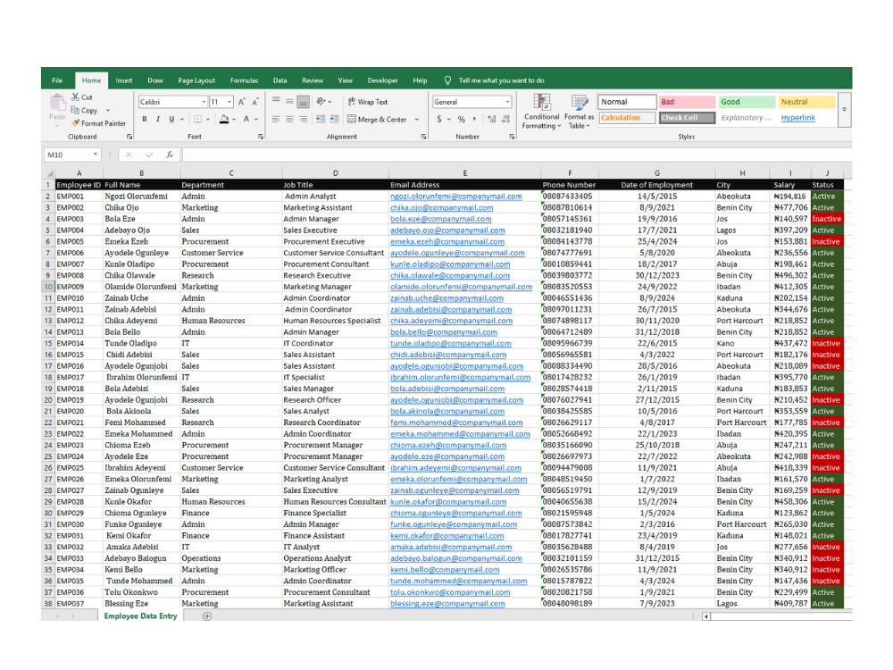The width and height of the screenshot is (893, 670).
Task: Toggle Italic formatting
Action: [x=158, y=119]
